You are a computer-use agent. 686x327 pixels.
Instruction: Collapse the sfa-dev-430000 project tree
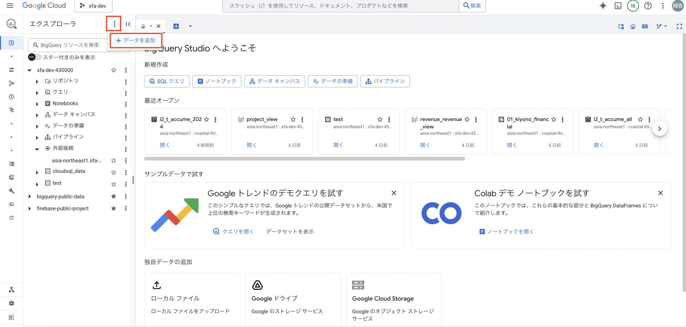(x=29, y=70)
